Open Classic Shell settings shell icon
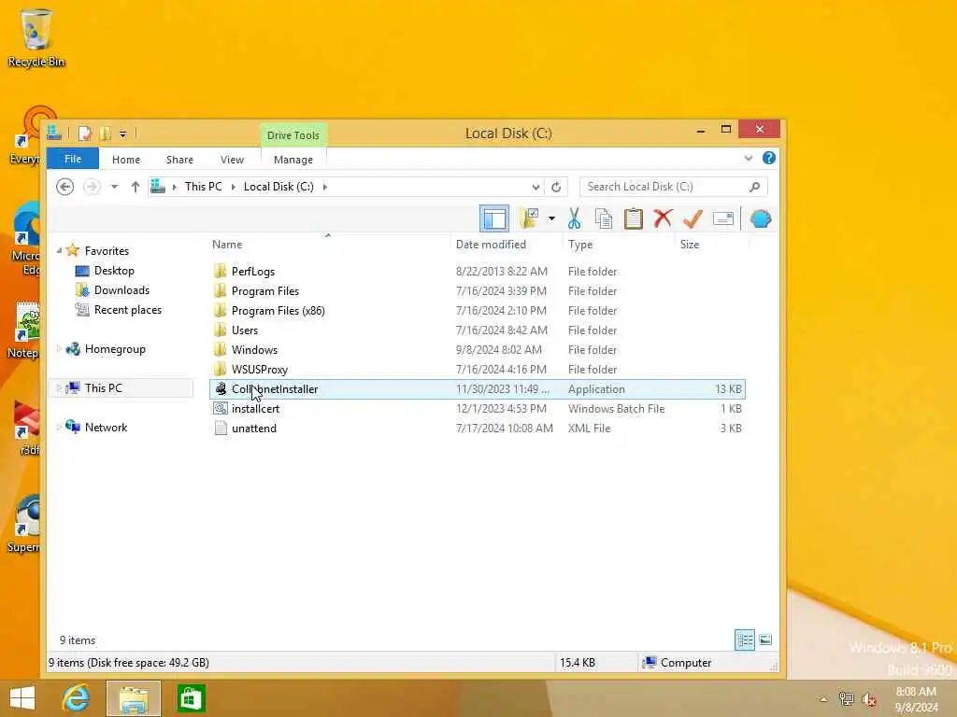This screenshot has width=957, height=717. click(x=761, y=218)
